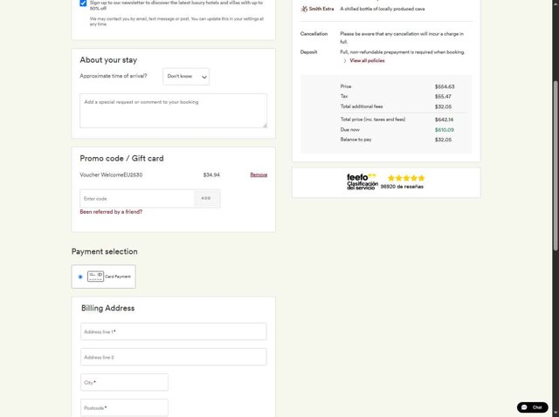559x417 pixels.
Task: Open the Been referred by a friend link
Action: click(111, 212)
